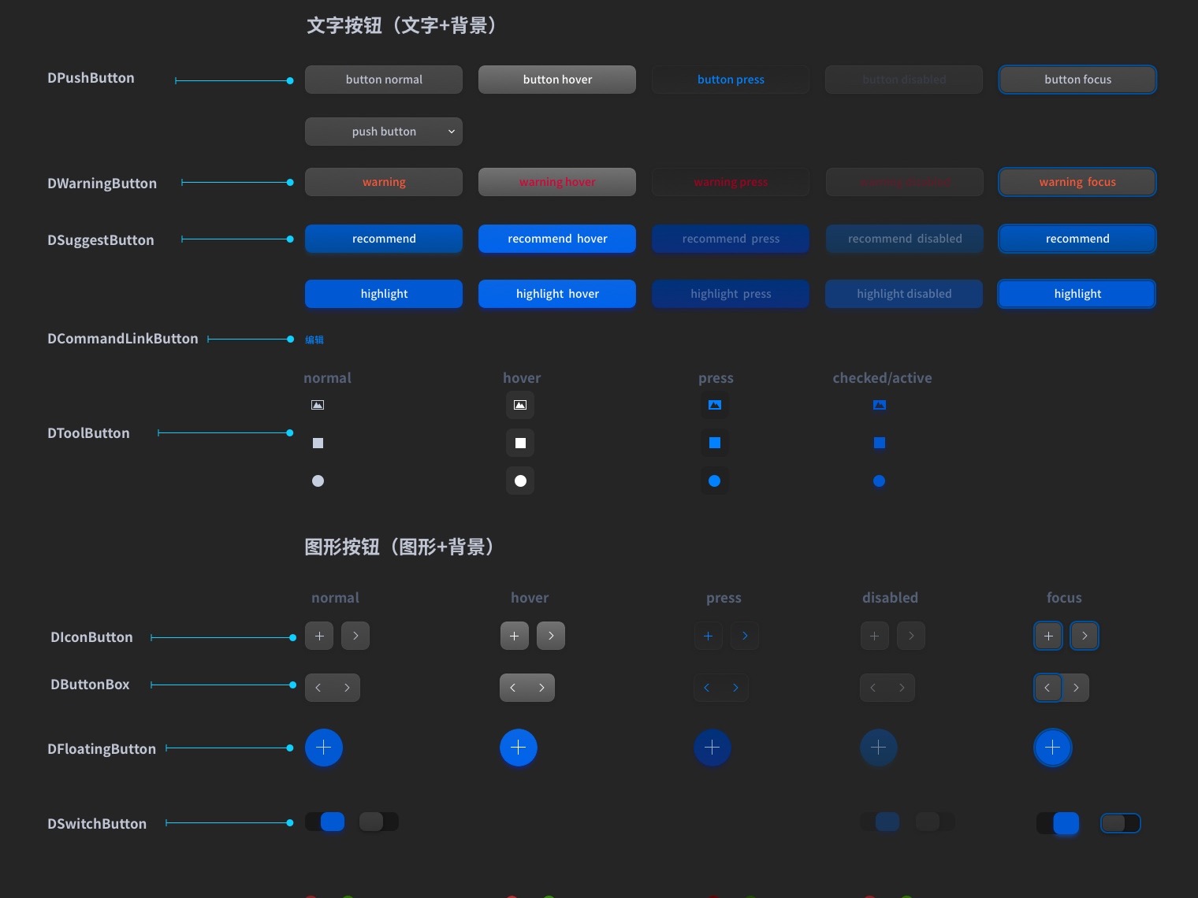The height and width of the screenshot is (898, 1198).
Task: Click the highlight hover button
Action: pos(556,294)
